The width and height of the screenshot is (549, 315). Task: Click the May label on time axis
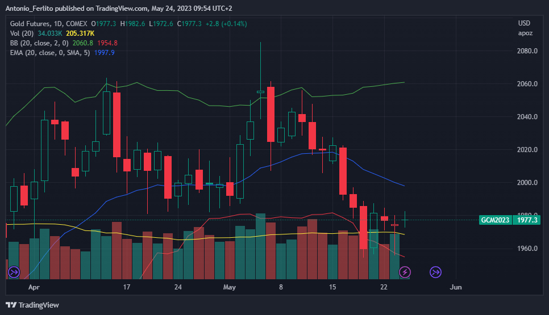[229, 287]
